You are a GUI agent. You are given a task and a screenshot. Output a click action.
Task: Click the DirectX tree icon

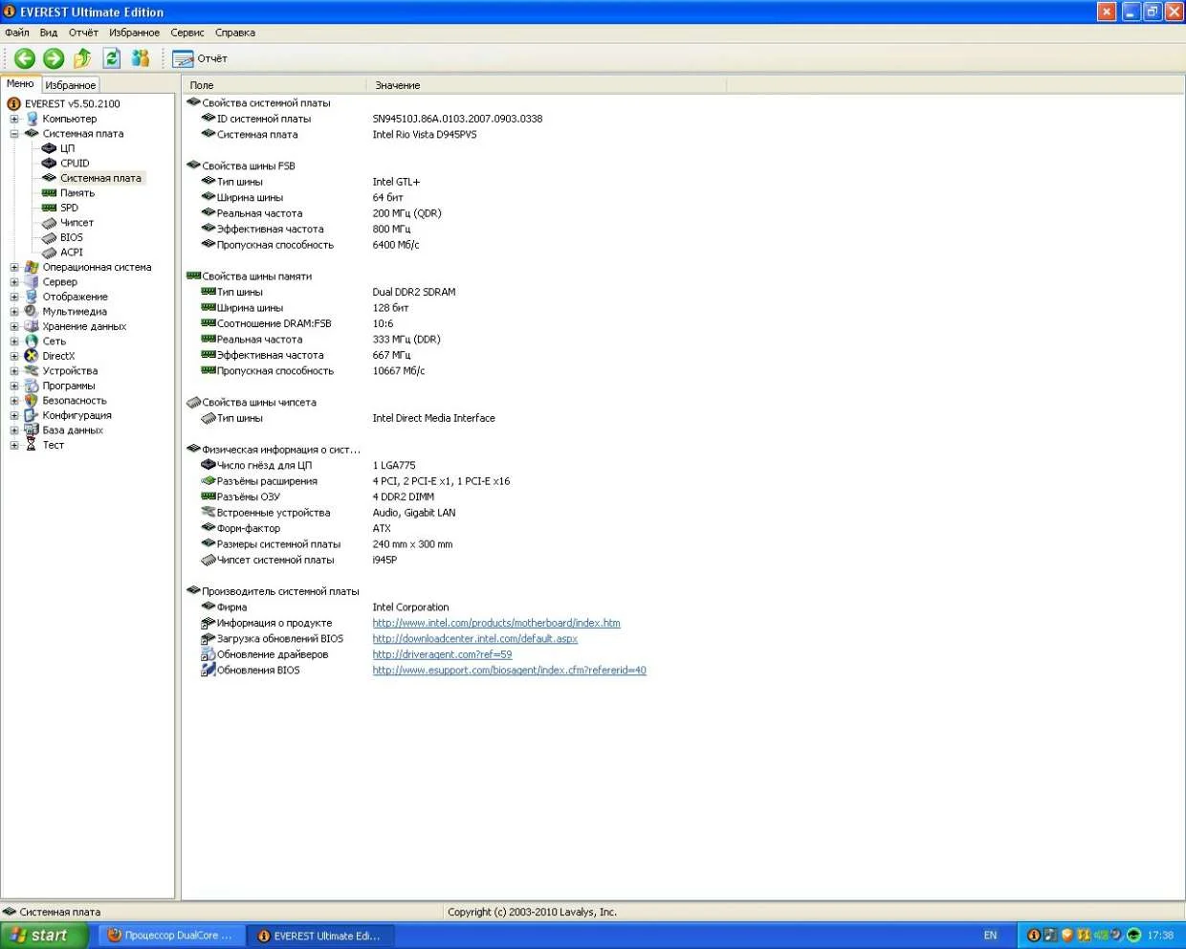[x=32, y=356]
